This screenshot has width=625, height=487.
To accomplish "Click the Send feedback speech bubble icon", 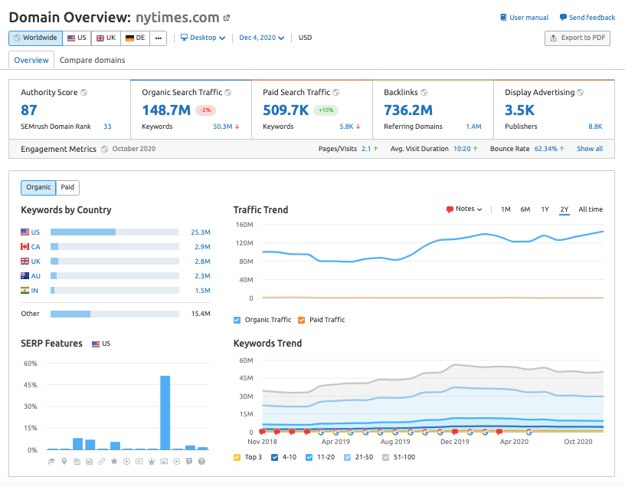I will click(x=563, y=17).
